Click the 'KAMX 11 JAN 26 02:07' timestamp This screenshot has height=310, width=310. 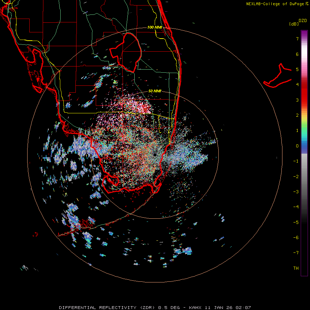click(220, 308)
